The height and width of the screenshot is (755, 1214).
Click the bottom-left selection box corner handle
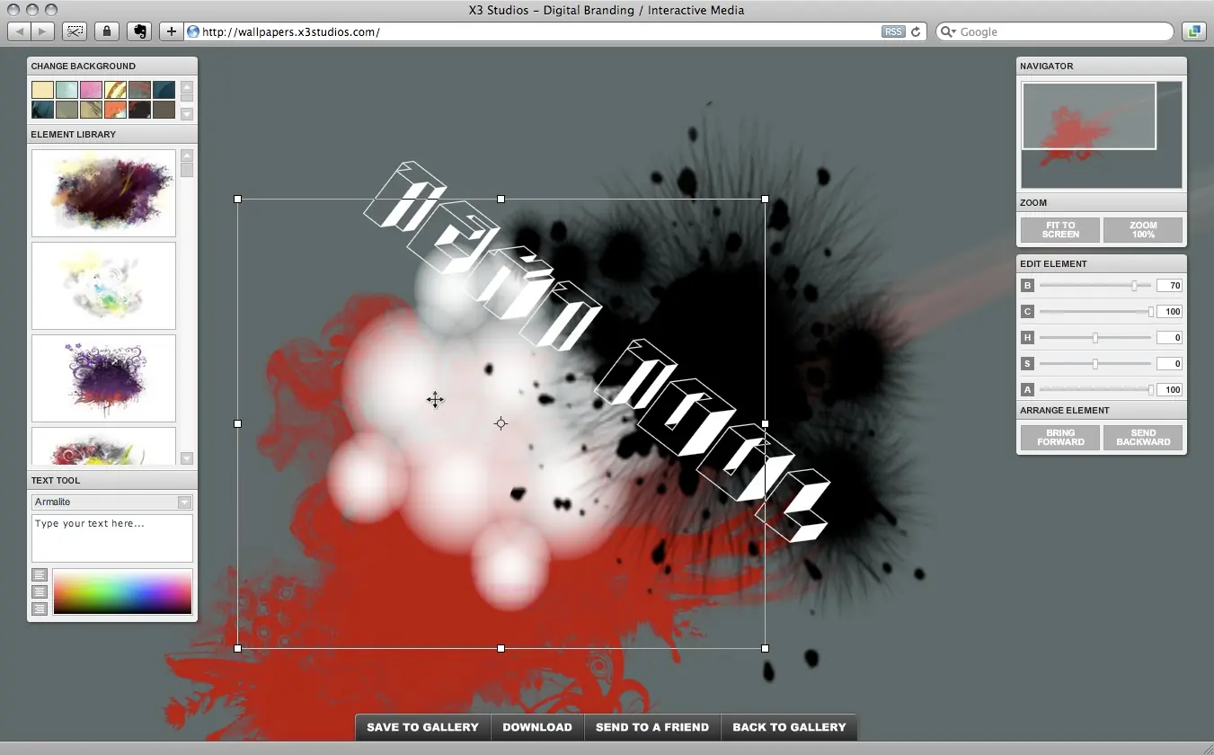(238, 648)
